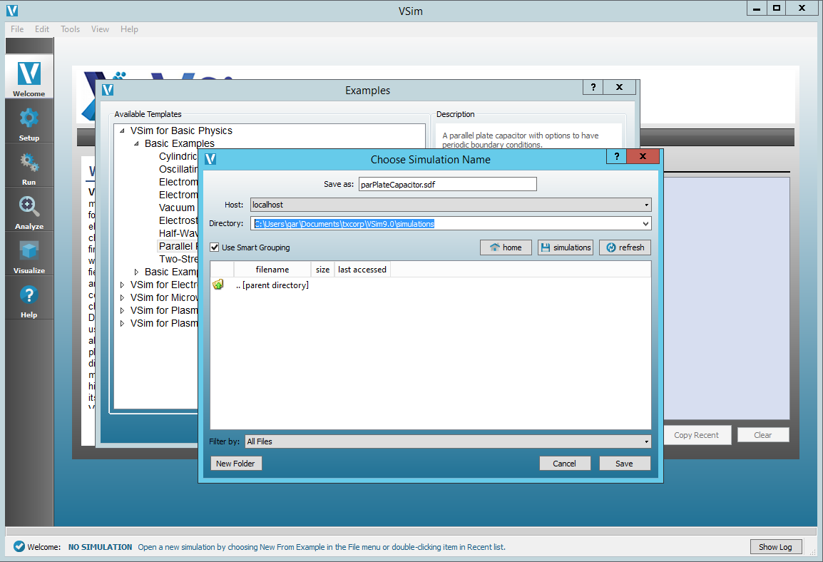Select the Oscillatin example in tree
823x562 pixels.
pos(178,169)
